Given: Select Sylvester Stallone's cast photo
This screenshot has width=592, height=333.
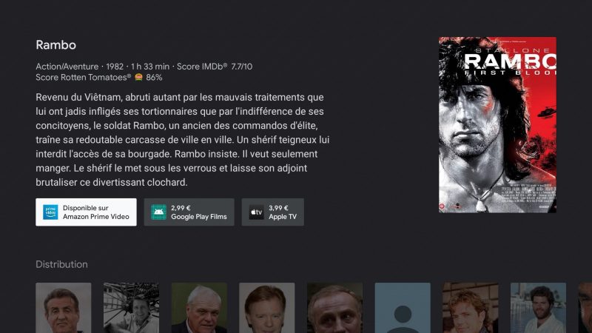Looking at the screenshot, I should click(x=64, y=308).
